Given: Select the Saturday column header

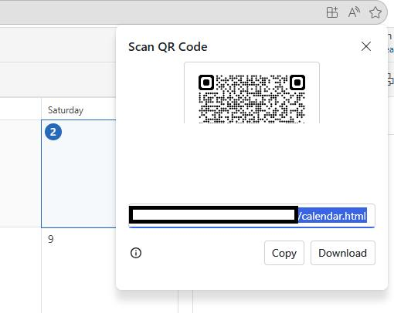Looking at the screenshot, I should tap(66, 110).
